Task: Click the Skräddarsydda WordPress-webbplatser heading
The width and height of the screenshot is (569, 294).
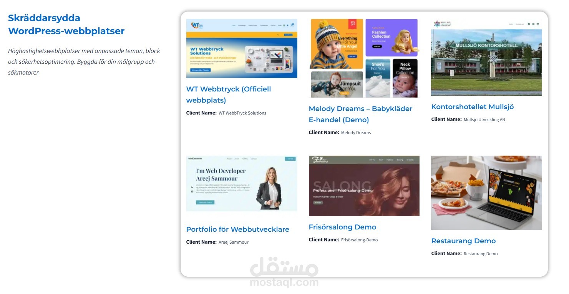Action: pyautogui.click(x=66, y=24)
